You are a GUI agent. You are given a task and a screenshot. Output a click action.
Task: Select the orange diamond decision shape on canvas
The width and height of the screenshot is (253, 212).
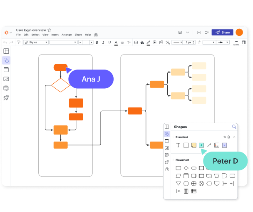(x=61, y=85)
